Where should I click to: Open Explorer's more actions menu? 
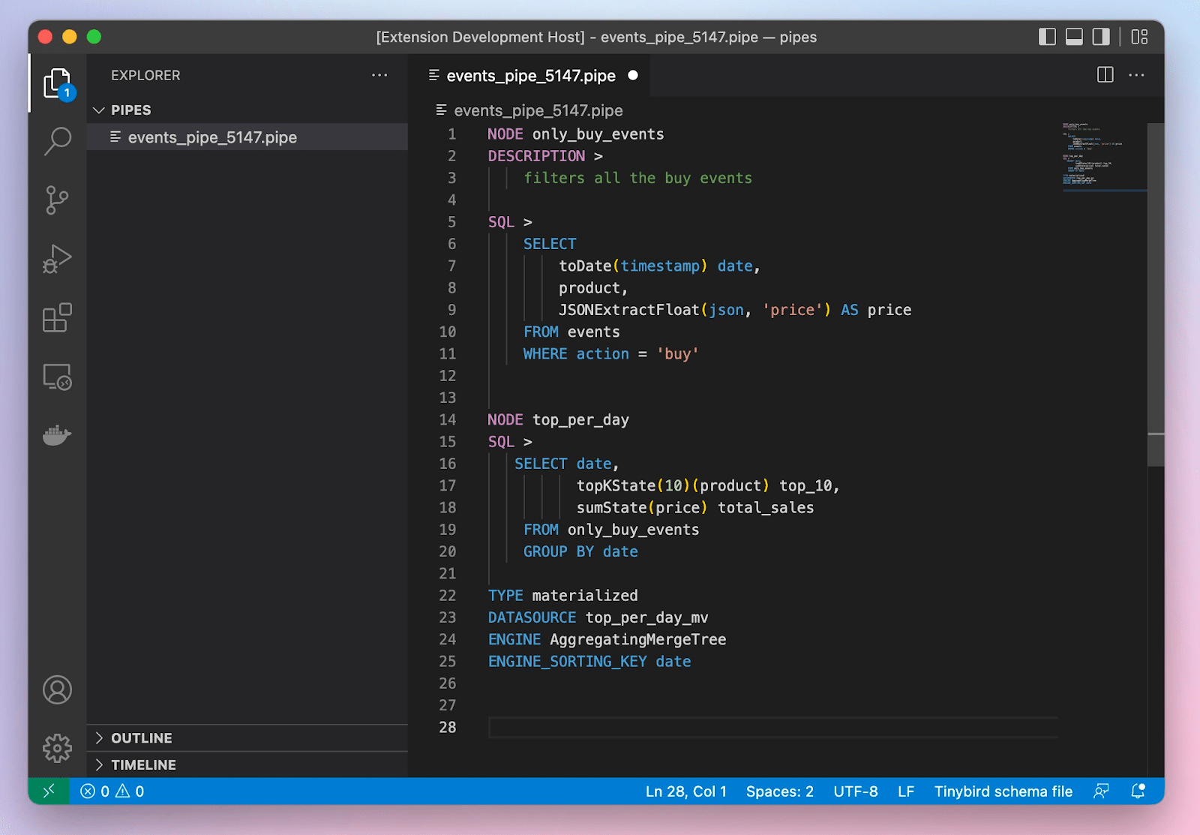[x=379, y=75]
